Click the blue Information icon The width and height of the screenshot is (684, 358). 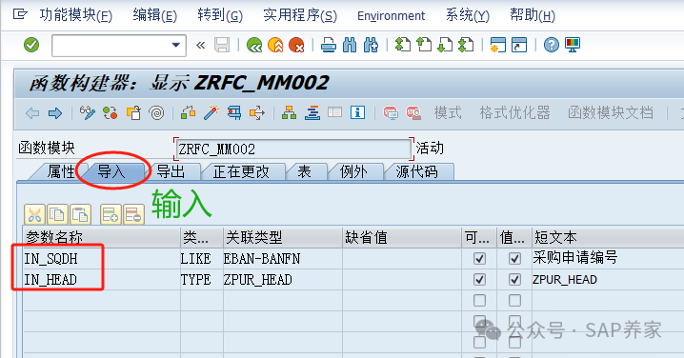(357, 113)
